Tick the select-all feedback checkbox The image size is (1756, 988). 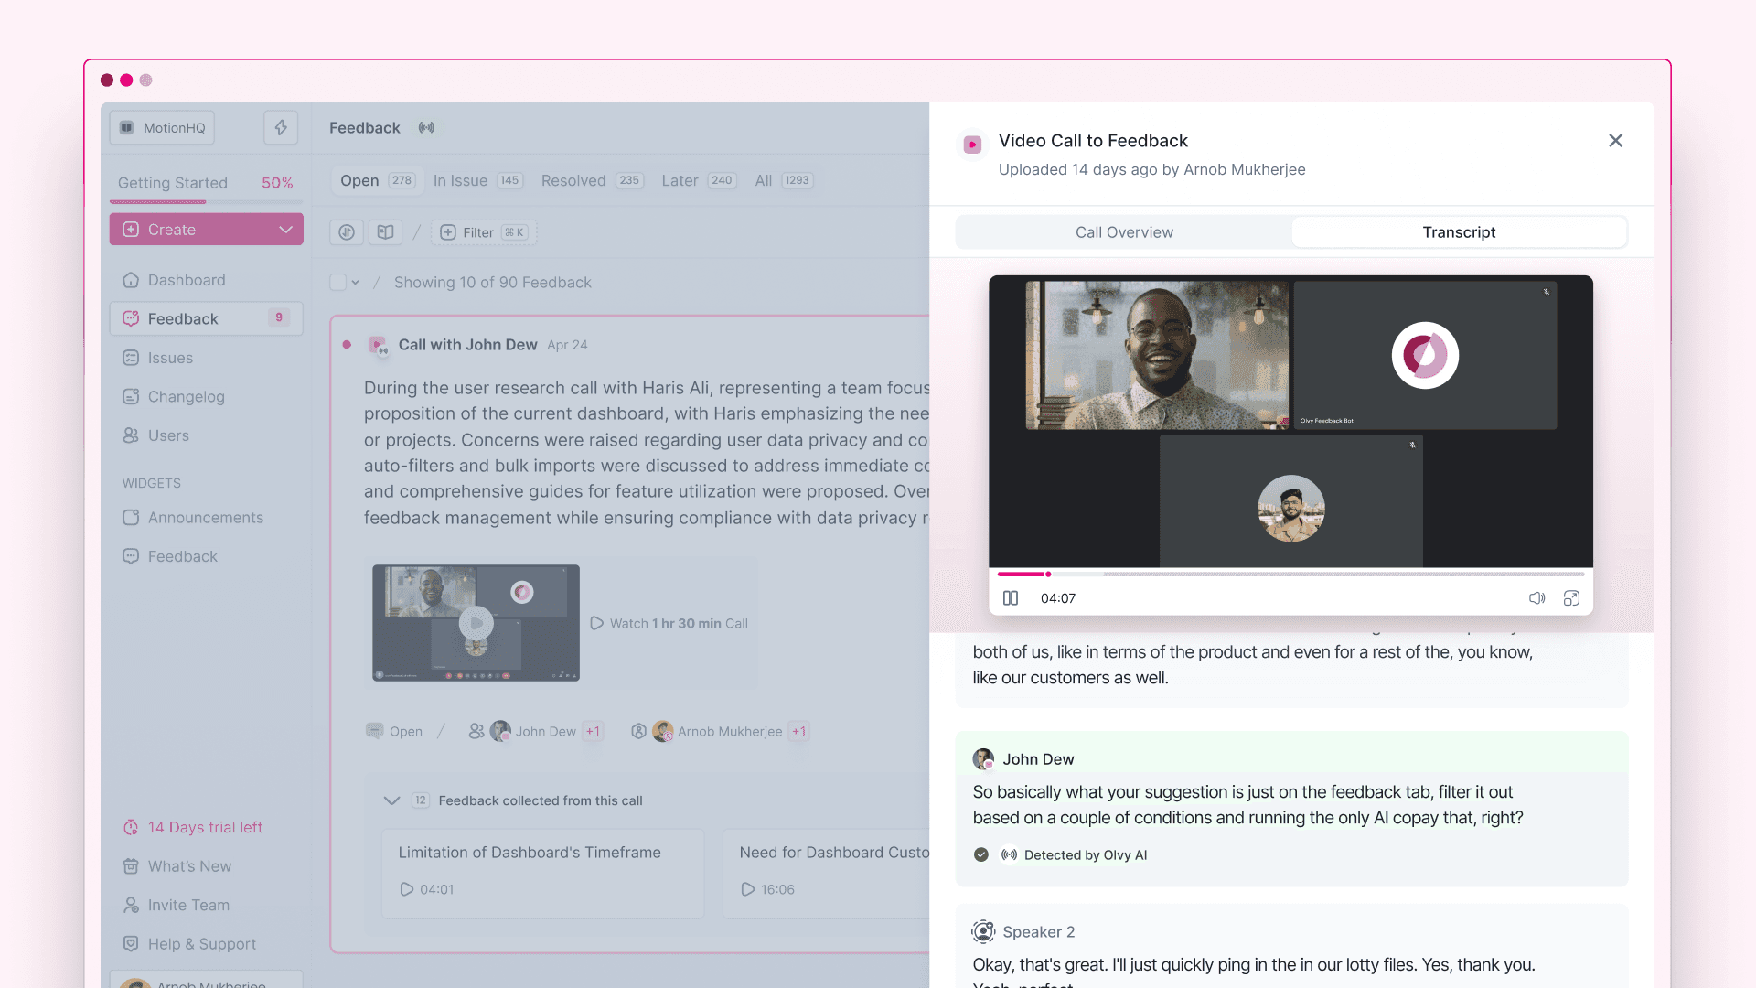(x=337, y=282)
